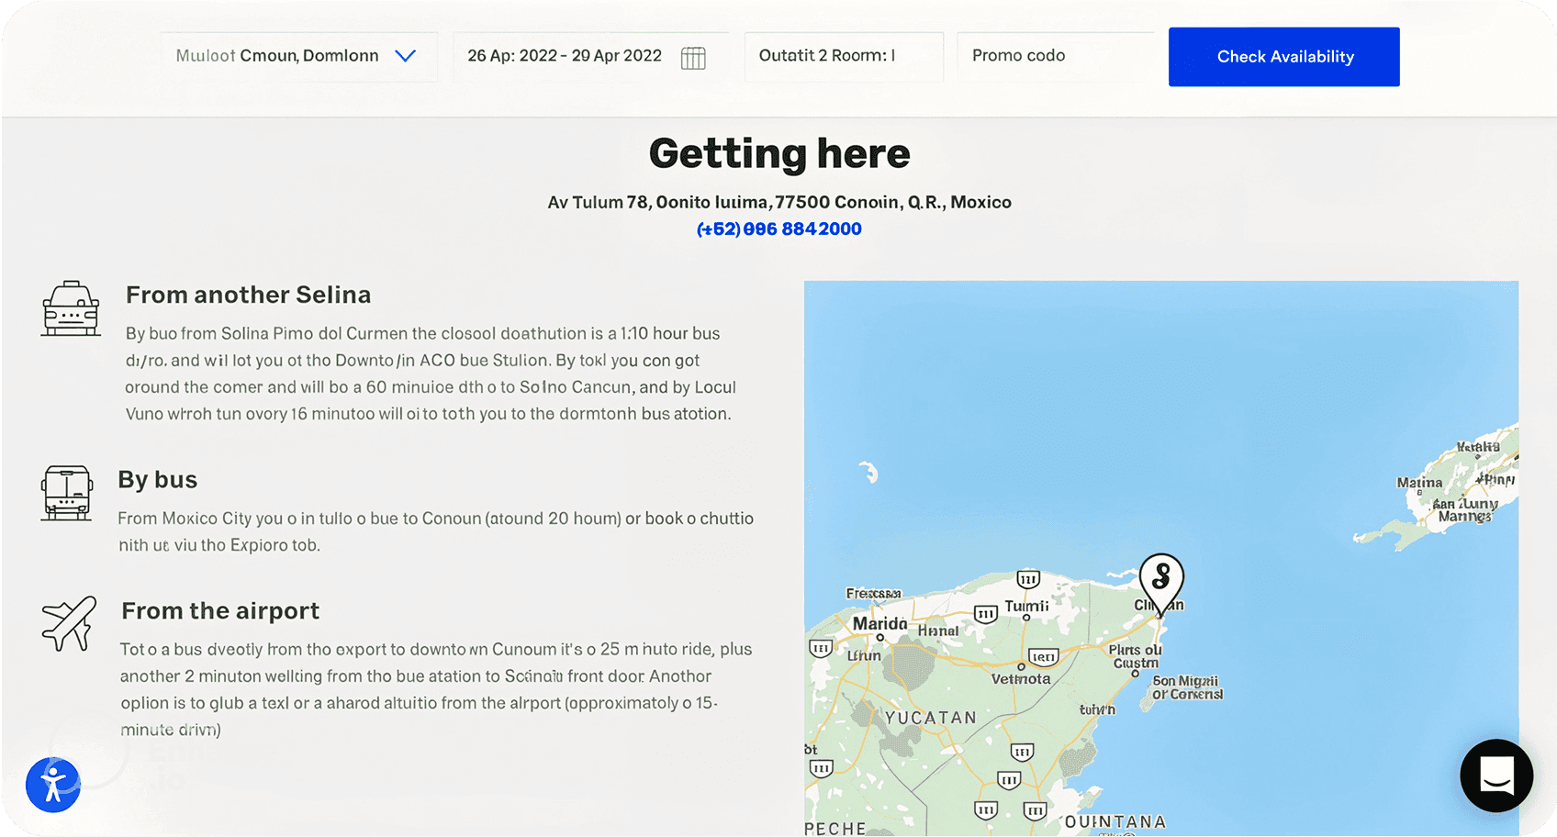
Task: Click the Getting here heading
Action: (x=779, y=153)
